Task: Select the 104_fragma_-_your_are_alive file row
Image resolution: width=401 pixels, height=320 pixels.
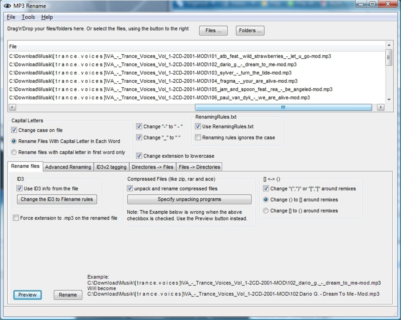Action: (x=196, y=81)
